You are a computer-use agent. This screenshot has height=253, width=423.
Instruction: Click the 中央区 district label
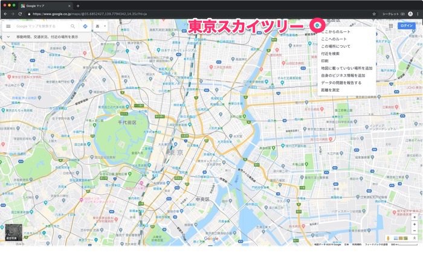click(202, 199)
